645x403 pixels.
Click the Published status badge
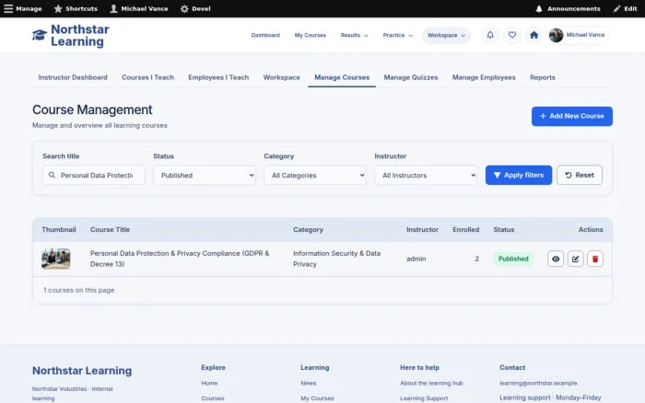click(x=513, y=259)
